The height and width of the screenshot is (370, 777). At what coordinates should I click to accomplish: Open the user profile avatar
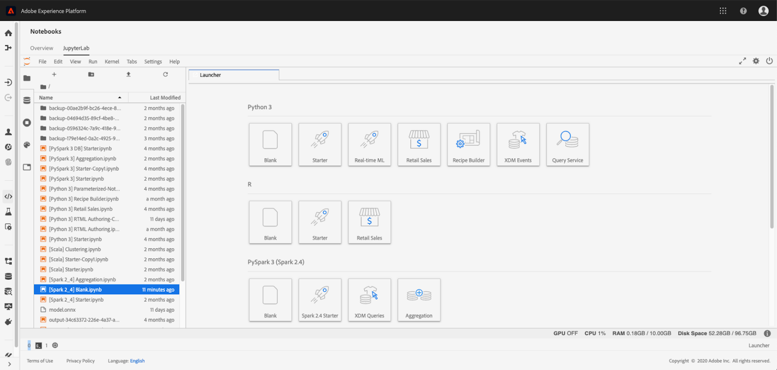click(763, 11)
